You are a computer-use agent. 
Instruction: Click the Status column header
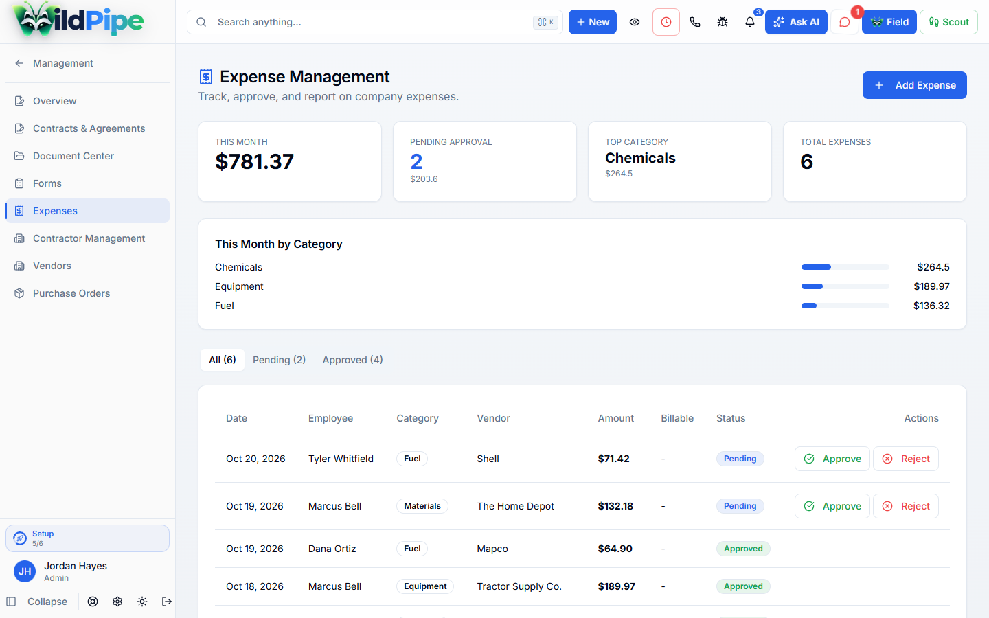(731, 418)
